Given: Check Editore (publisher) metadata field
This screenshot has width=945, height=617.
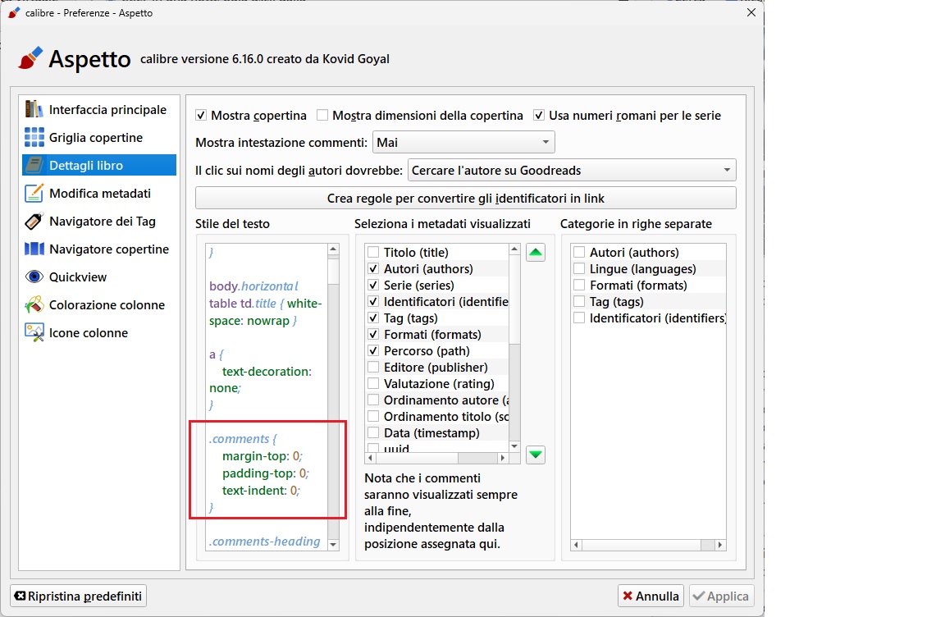Looking at the screenshot, I should tap(373, 367).
